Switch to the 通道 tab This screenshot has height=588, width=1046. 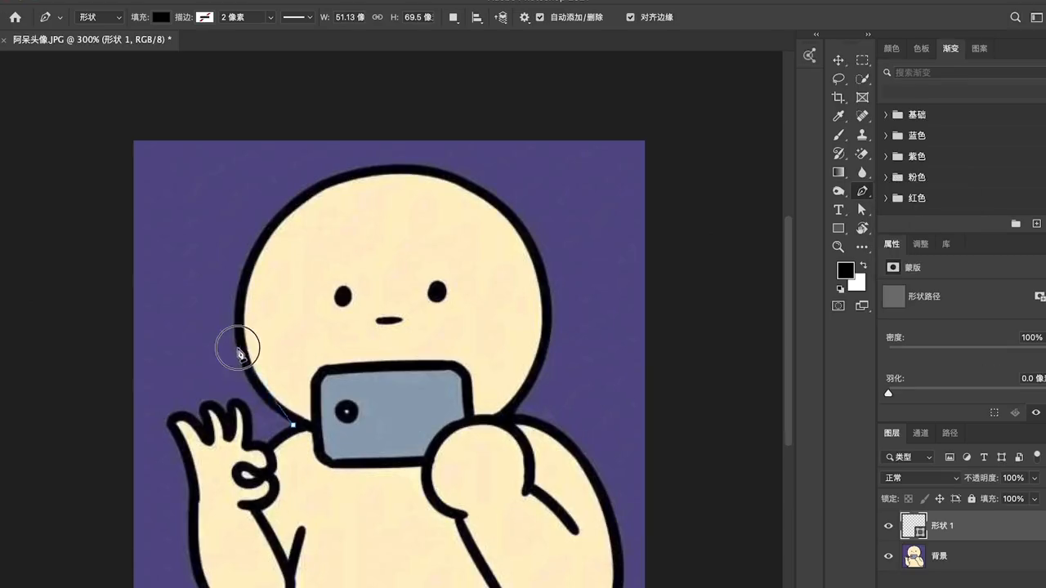click(920, 434)
